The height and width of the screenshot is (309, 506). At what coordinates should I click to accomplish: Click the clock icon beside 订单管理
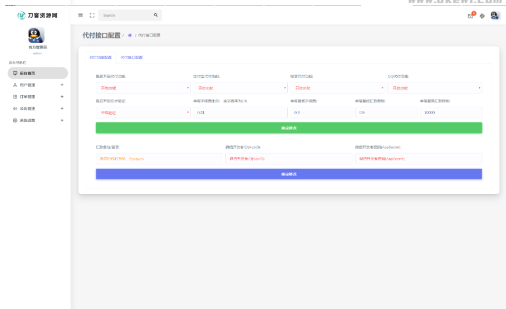pos(15,97)
